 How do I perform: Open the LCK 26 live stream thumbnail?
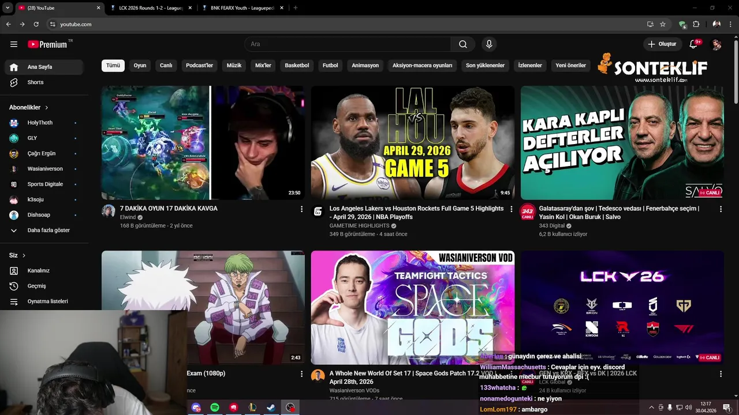(622, 307)
